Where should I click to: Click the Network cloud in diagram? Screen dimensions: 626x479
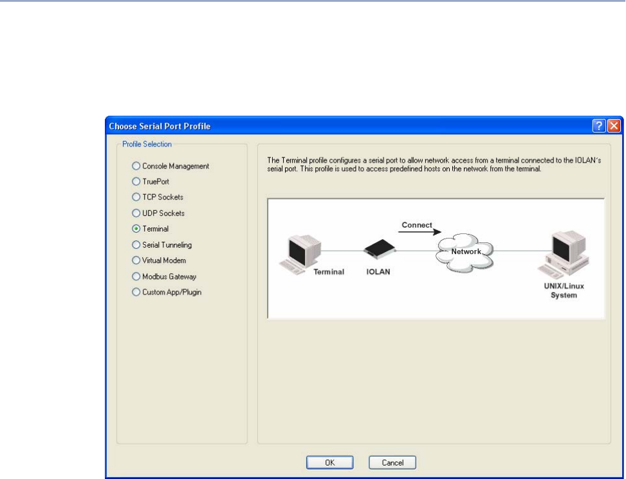[465, 253]
